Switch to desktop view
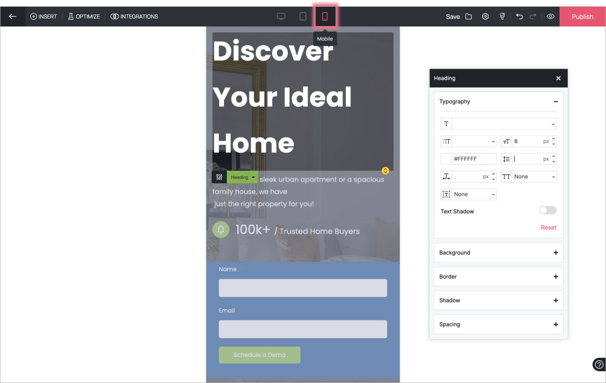The image size is (606, 383). (x=281, y=16)
